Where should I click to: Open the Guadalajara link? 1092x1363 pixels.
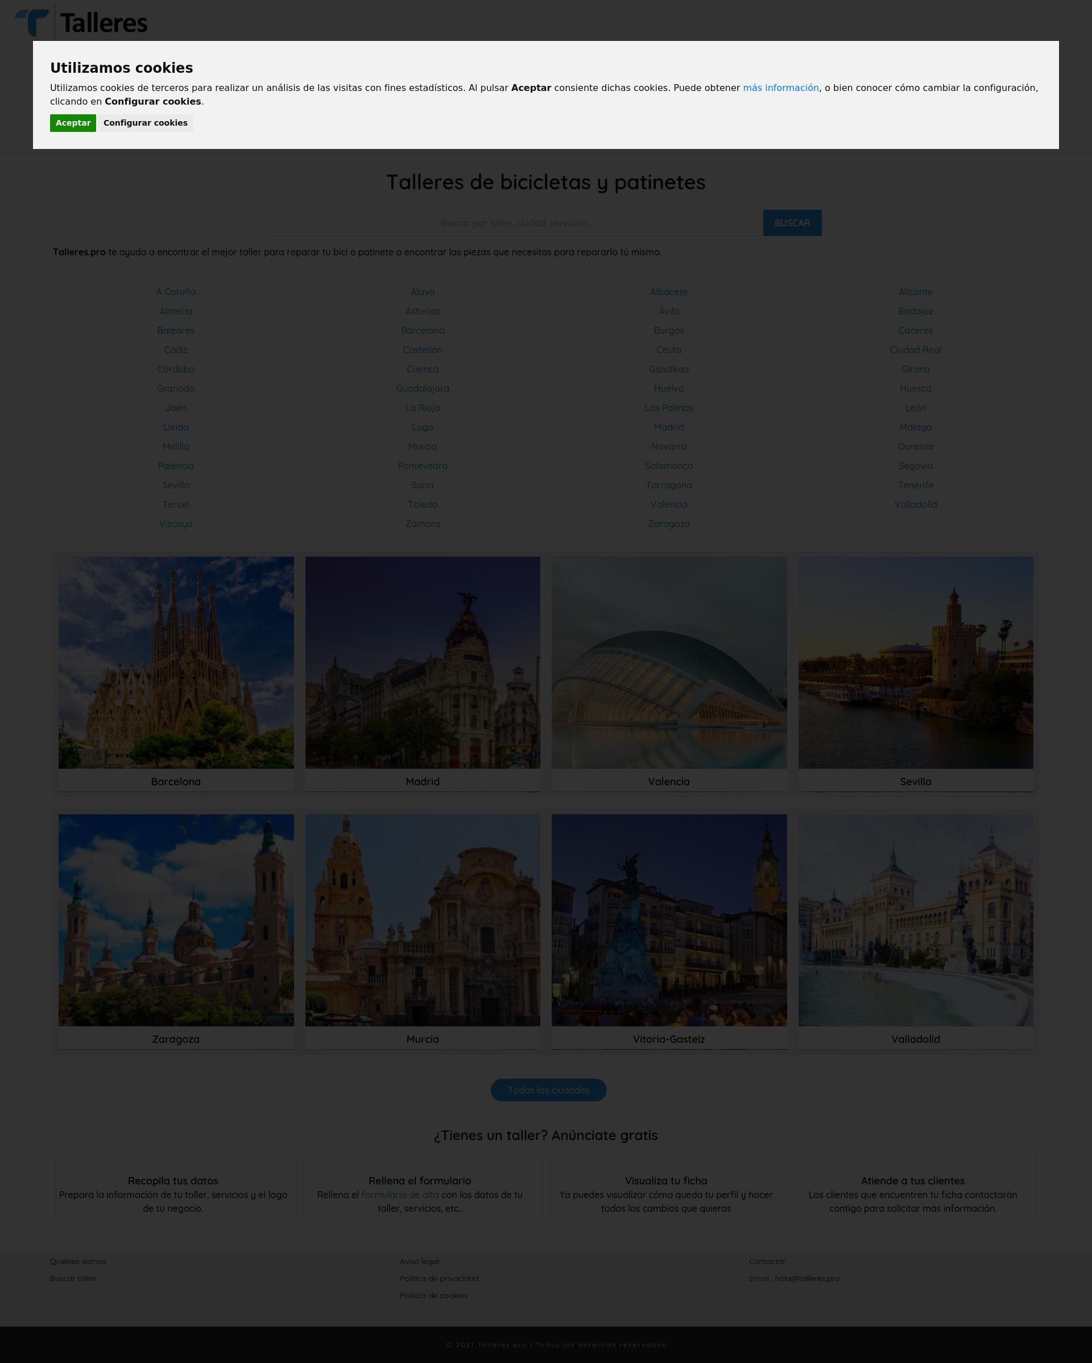tap(423, 389)
